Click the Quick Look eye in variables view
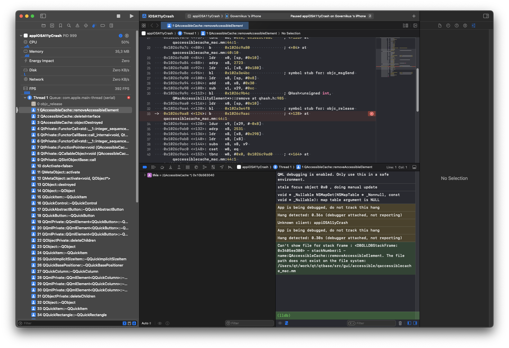Viewport: 509px width, 348px height. point(160,323)
